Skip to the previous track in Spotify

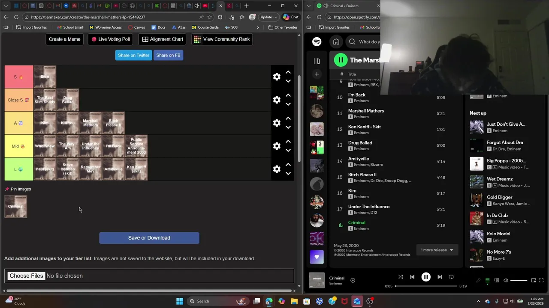pos(412,277)
